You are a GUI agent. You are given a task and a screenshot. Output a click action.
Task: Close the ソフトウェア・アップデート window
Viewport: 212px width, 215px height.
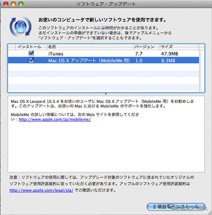coord(6,4)
